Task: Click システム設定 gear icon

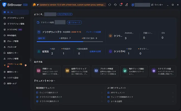Action: point(5,78)
